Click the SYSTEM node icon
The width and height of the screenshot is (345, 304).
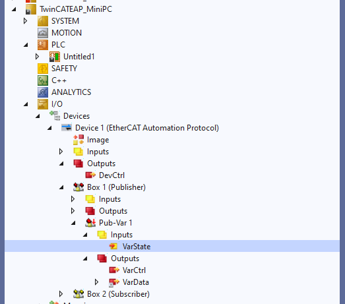[43, 21]
